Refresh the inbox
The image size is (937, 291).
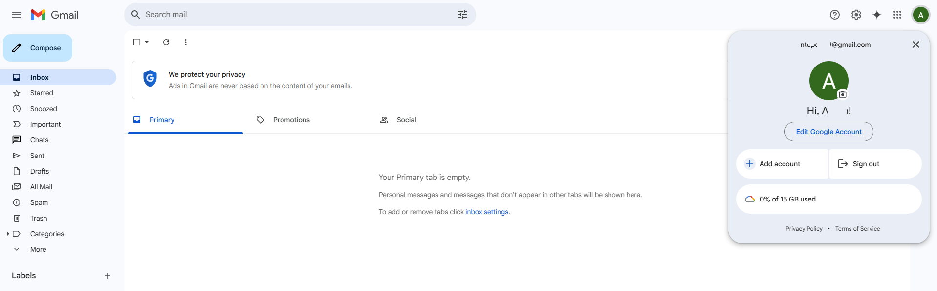point(166,42)
